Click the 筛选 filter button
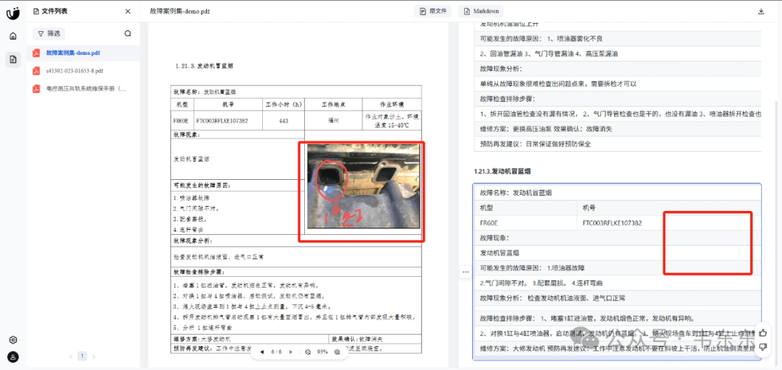Viewport: 782px width, 370px height. [x=49, y=34]
